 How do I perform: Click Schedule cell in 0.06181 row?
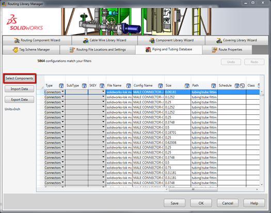point(232,92)
